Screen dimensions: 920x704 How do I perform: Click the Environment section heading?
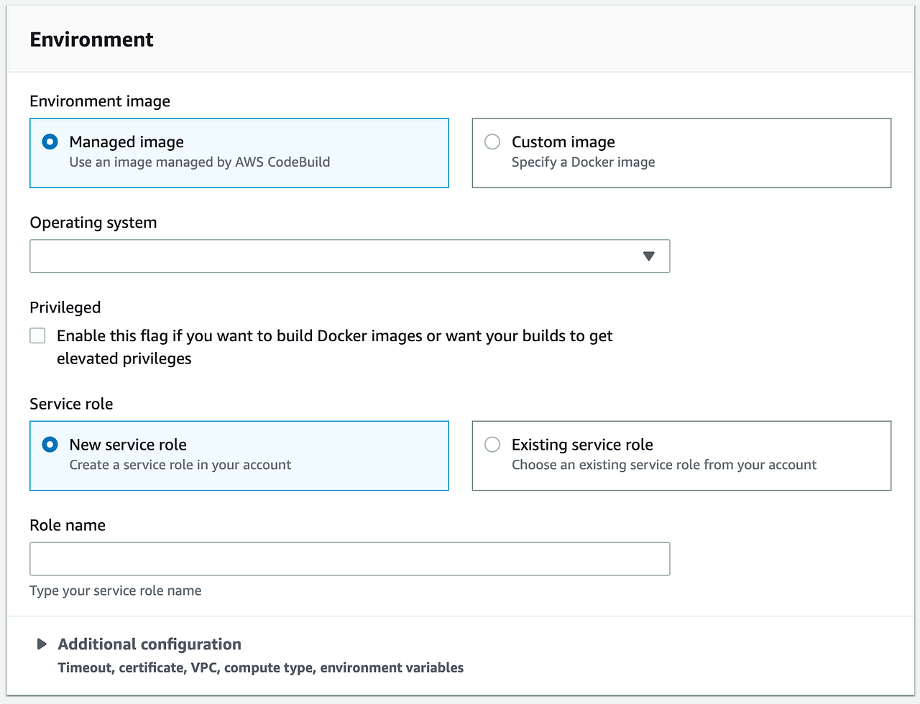91,40
